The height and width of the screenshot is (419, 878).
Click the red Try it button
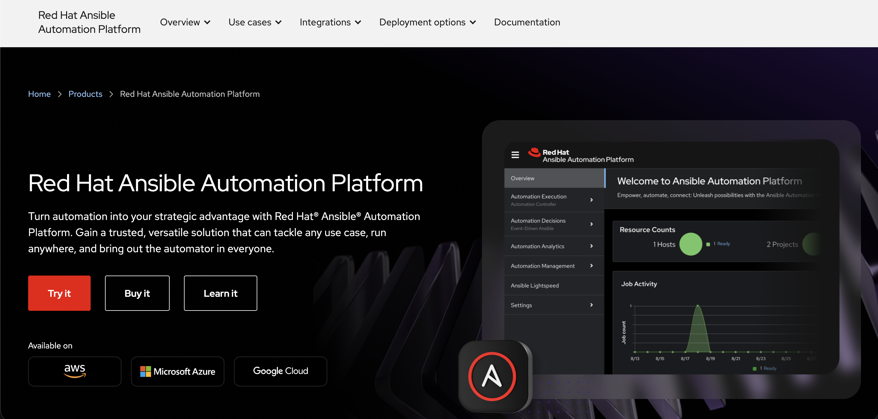point(59,293)
